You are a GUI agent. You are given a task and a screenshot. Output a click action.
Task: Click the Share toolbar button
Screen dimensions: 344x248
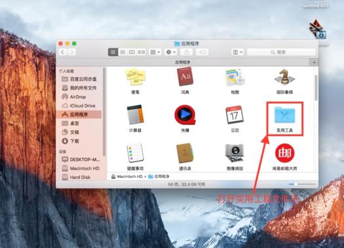pos(187,52)
